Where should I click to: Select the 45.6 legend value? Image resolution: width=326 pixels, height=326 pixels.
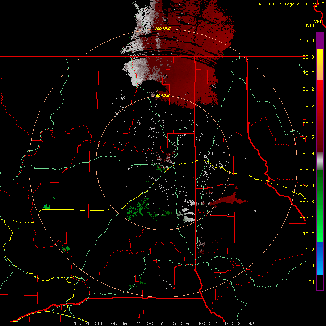(308, 105)
